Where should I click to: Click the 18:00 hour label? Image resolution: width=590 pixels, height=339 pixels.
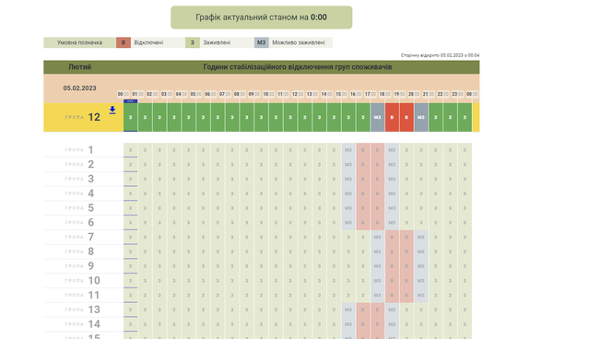tap(385, 94)
